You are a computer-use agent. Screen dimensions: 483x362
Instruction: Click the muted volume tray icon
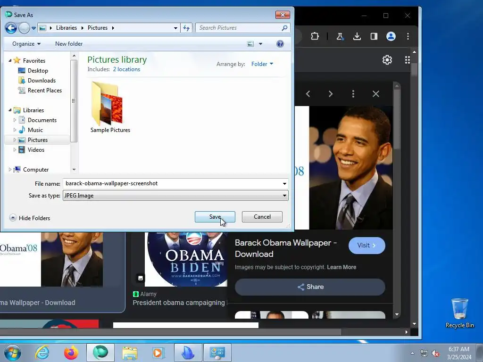coord(435,353)
